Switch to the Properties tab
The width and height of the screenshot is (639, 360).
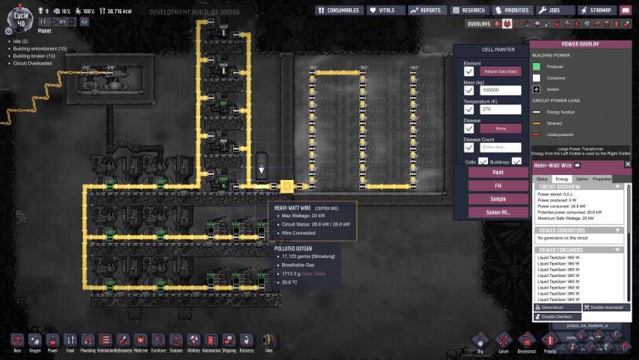click(x=602, y=179)
